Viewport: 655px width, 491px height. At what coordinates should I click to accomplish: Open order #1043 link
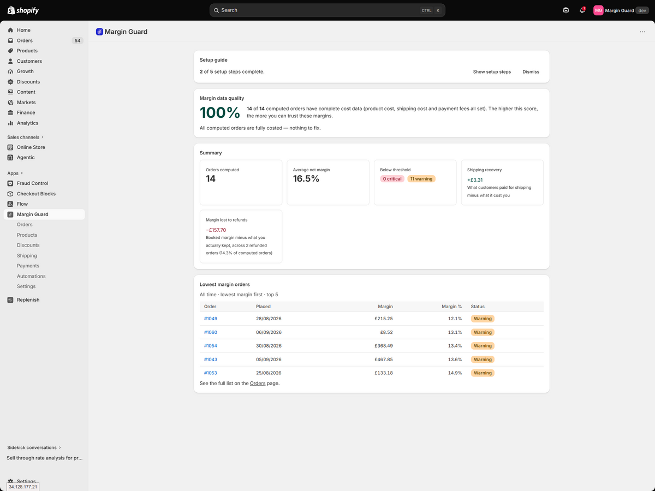[210, 360]
